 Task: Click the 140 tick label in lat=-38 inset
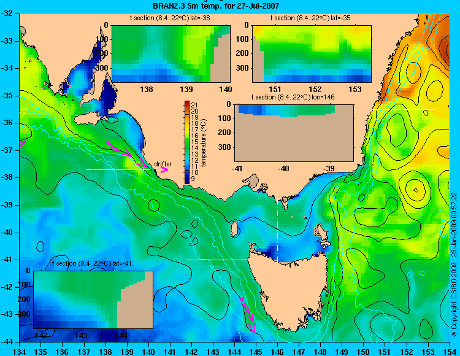pos(226,89)
